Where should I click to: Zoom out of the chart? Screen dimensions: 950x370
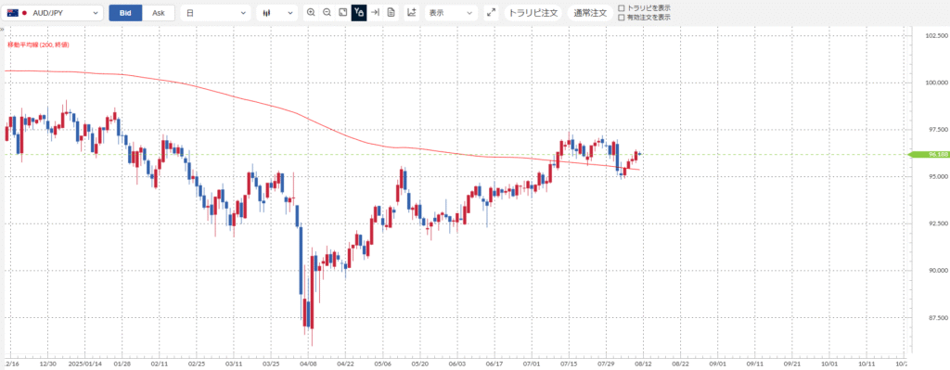327,13
